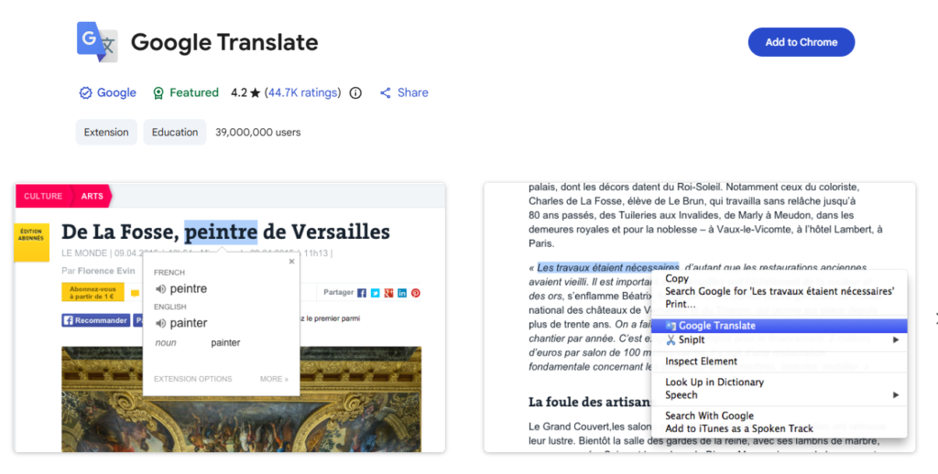
Task: Click the Google+ share icon in article
Action: point(388,293)
